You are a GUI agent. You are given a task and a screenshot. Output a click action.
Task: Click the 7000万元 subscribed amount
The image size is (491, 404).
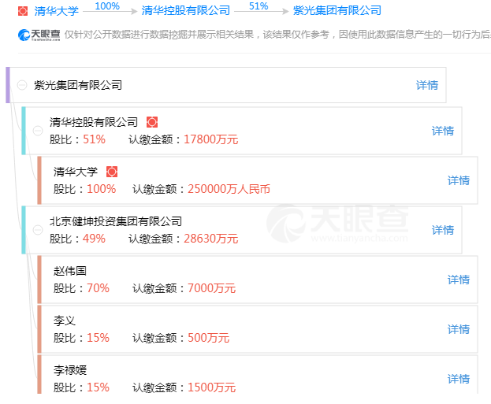click(x=212, y=288)
